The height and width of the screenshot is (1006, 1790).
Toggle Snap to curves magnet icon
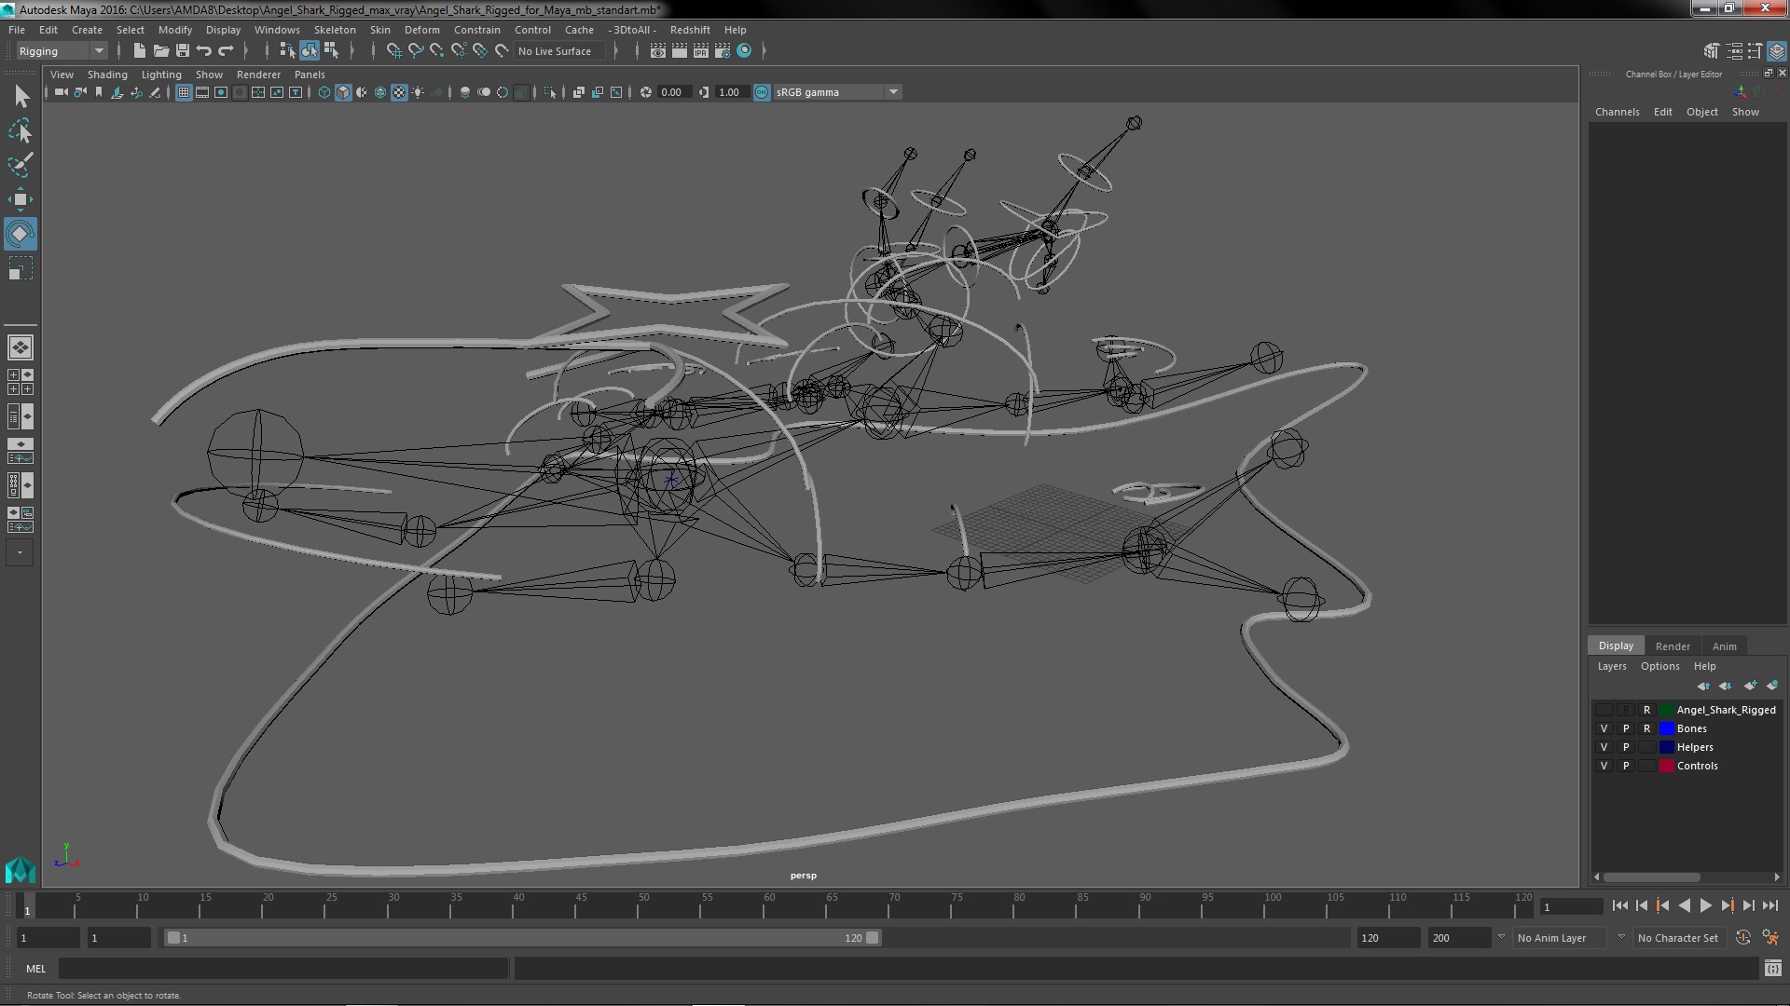click(x=416, y=51)
